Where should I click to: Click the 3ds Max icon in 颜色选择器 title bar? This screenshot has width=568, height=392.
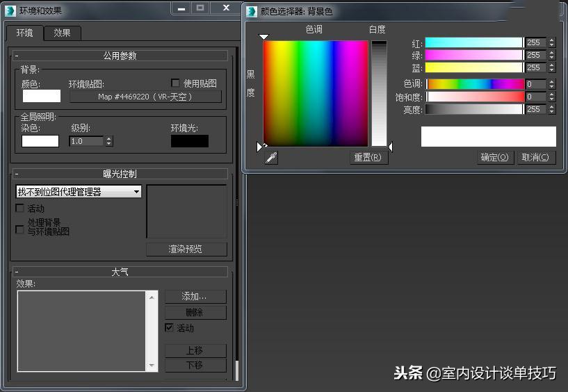point(252,11)
